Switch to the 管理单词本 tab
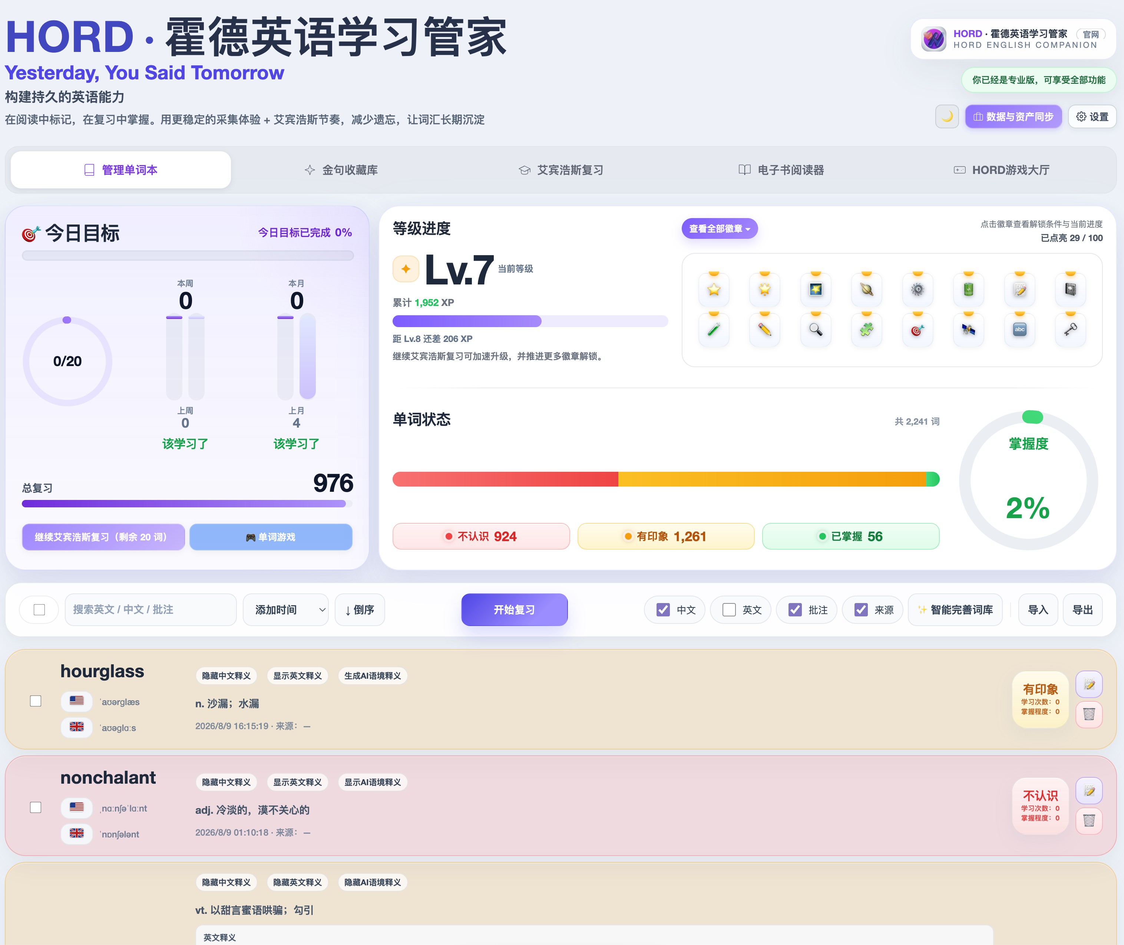Screen dimensions: 1124x945 click(121, 170)
